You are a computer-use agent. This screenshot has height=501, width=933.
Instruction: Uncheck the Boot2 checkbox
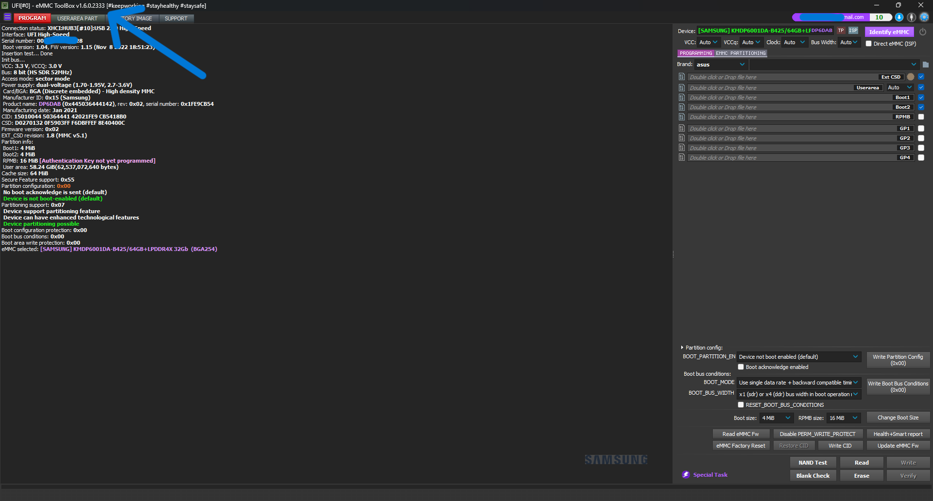[921, 107]
